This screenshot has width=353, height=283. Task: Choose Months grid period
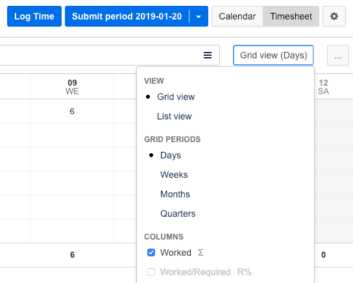click(175, 194)
